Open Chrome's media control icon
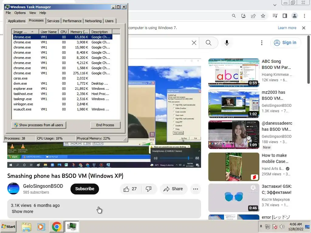Screen dimensions: 311x233 coord(275,16)
